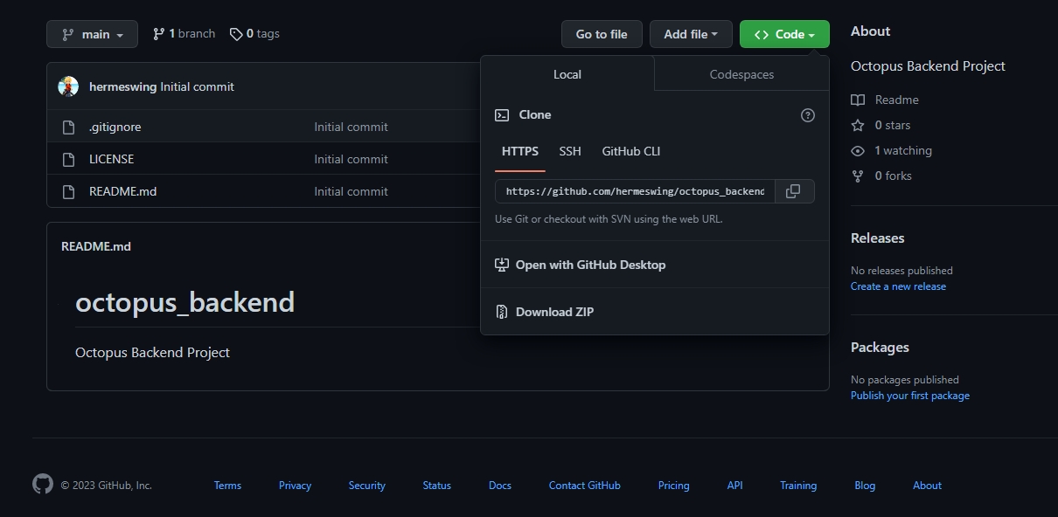
Task: Click Create a new release link
Action: 898,286
